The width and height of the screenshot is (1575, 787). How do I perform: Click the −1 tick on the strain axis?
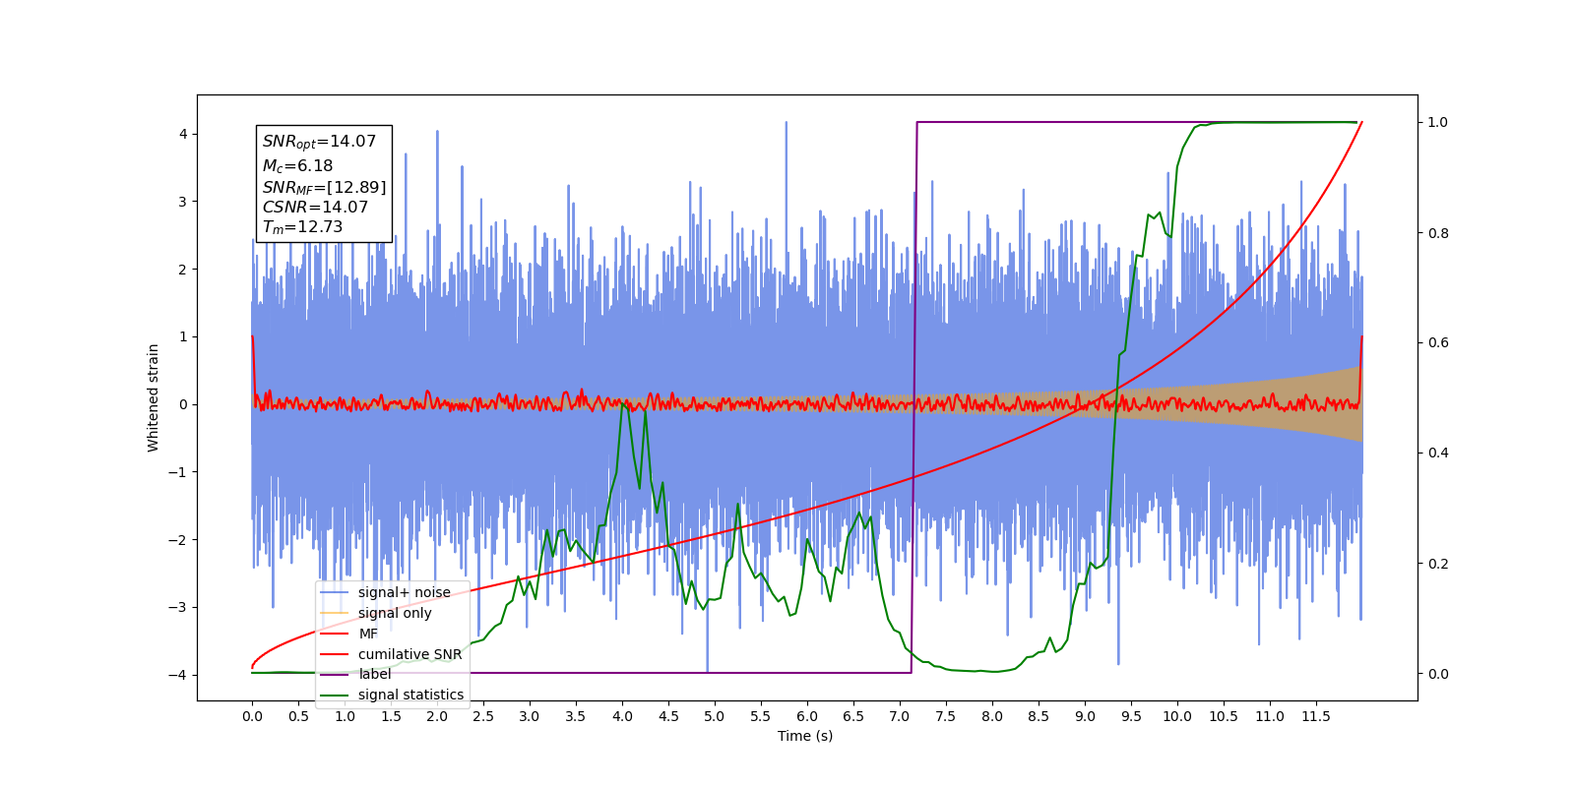[x=177, y=472]
